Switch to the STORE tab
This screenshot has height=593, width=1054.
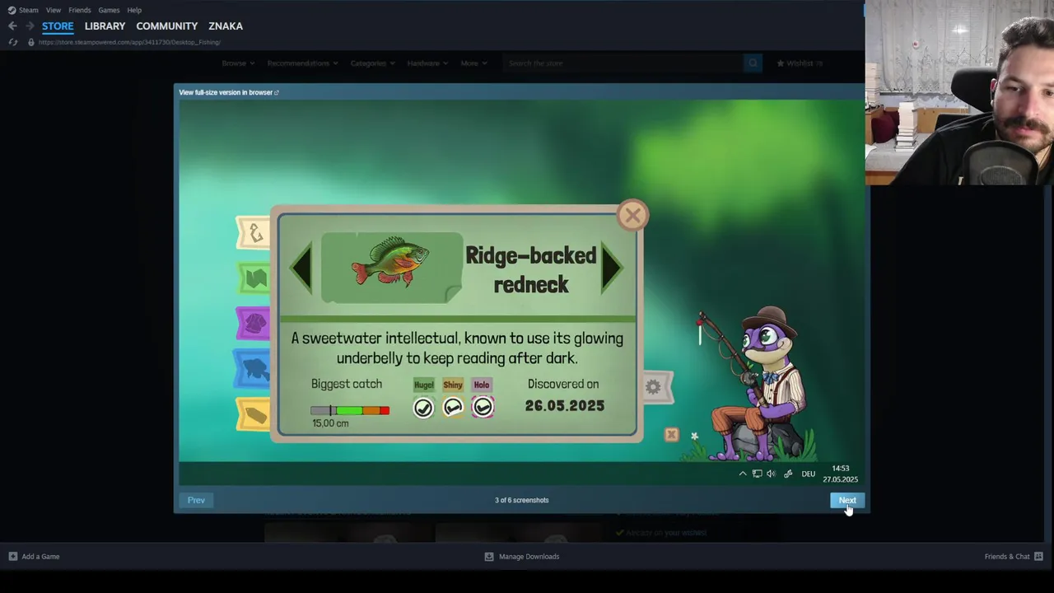point(58,26)
